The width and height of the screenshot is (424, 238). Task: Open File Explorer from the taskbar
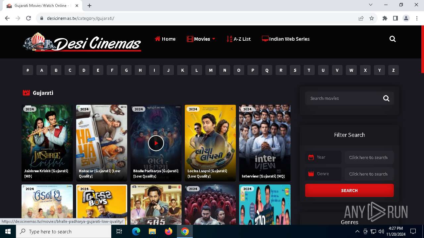pos(152,231)
